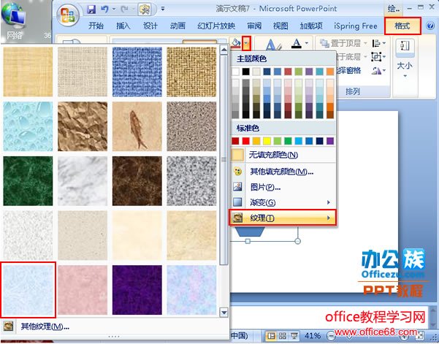Click the 41% zoom level
Image resolution: width=439 pixels, height=344 pixels.
pyautogui.click(x=313, y=335)
